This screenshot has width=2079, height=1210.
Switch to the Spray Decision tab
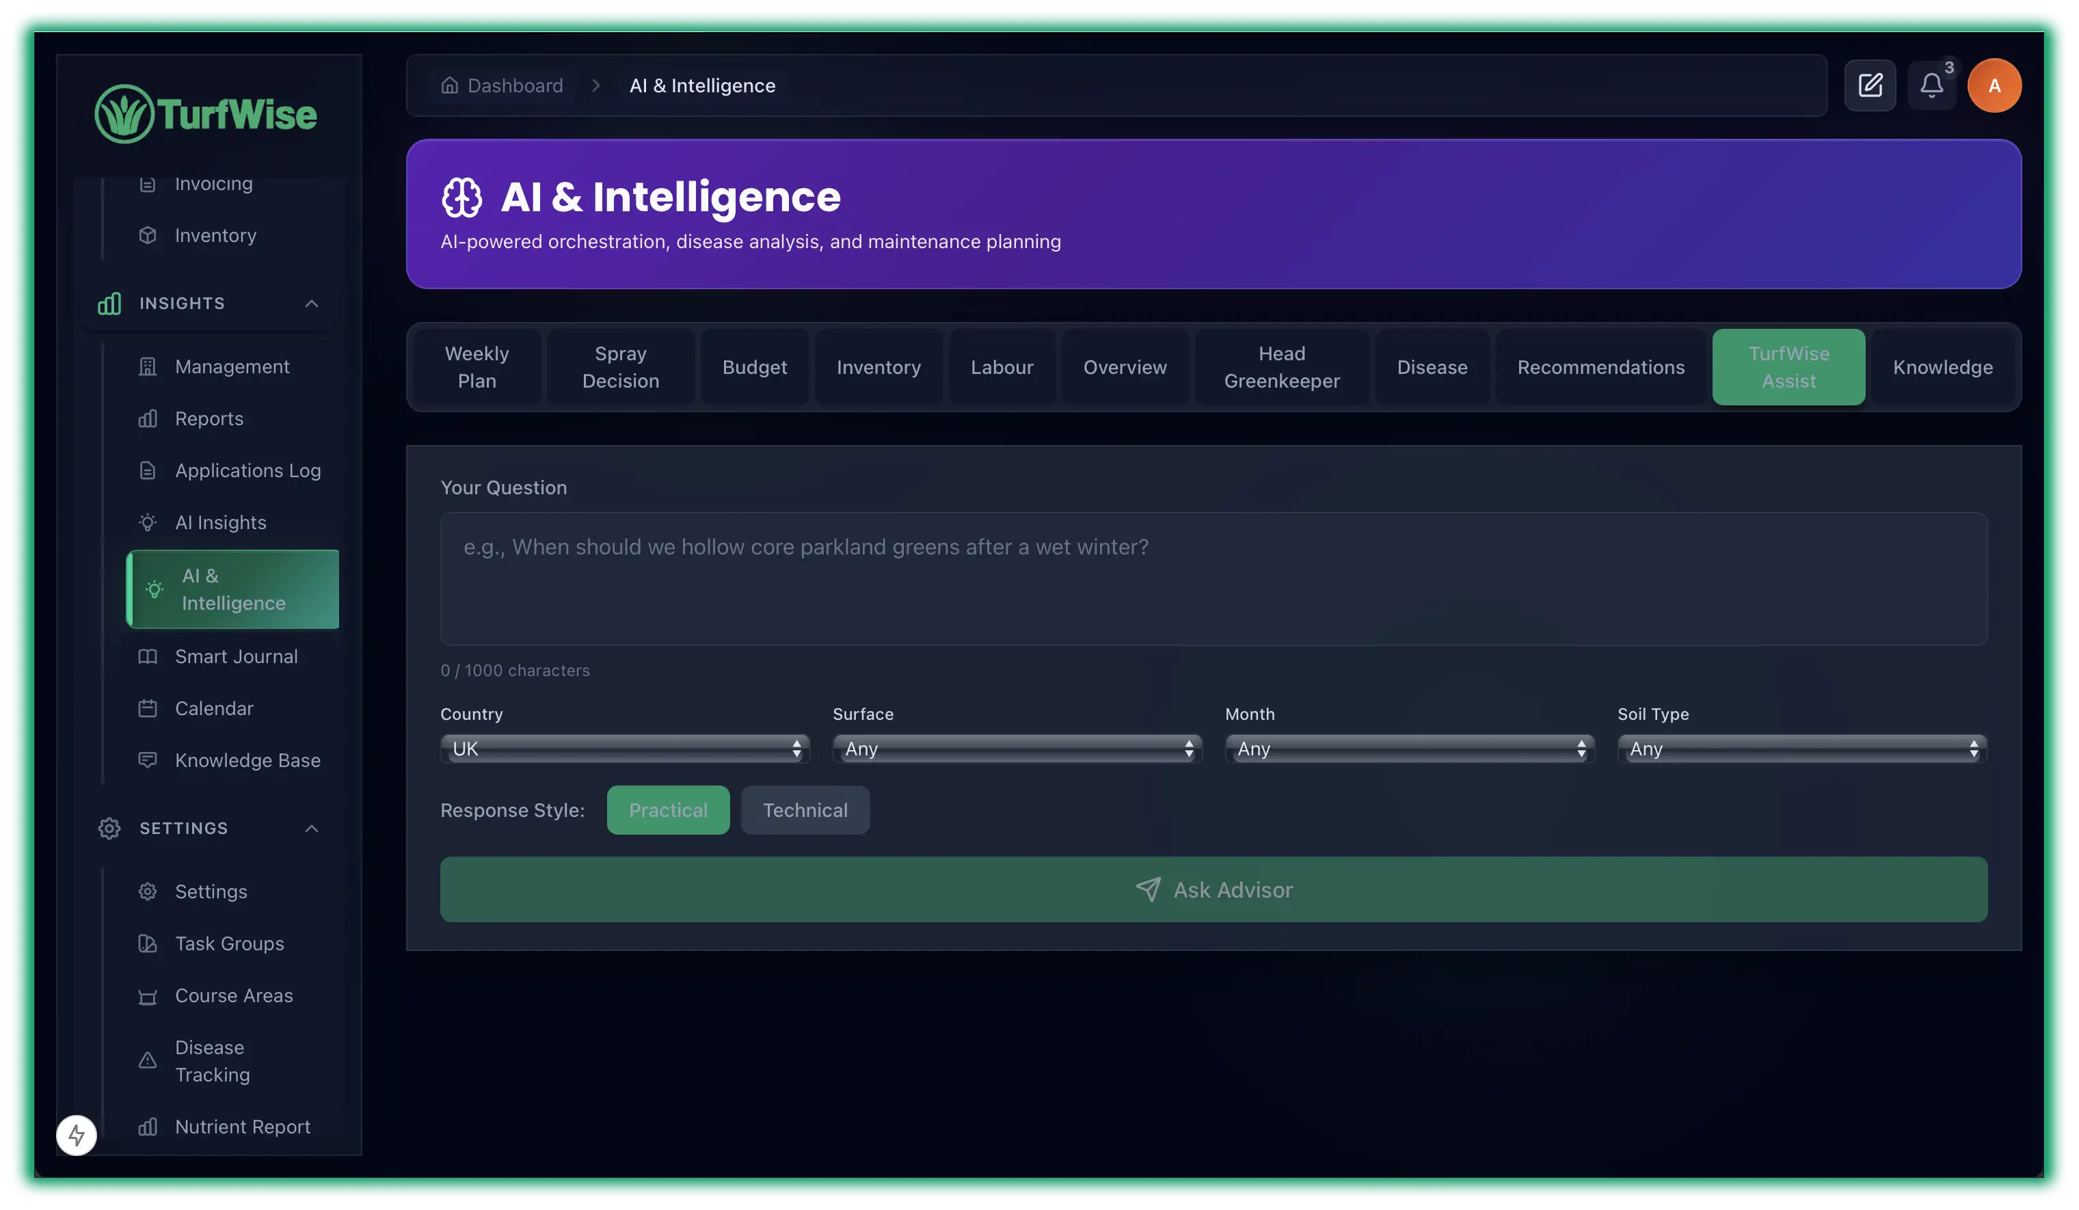pyautogui.click(x=620, y=367)
